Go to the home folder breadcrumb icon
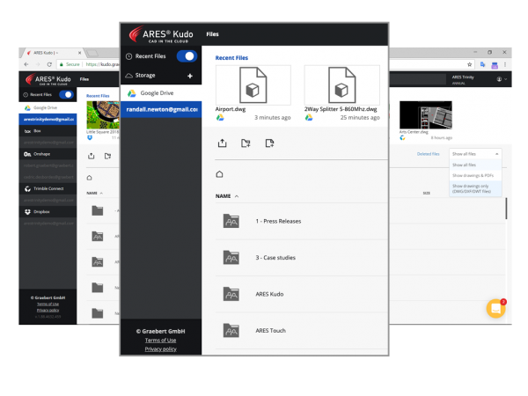528x396 pixels. point(220,174)
